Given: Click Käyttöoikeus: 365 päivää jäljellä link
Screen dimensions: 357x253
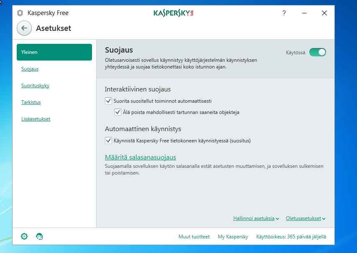Looking at the screenshot, I should click(x=291, y=237).
